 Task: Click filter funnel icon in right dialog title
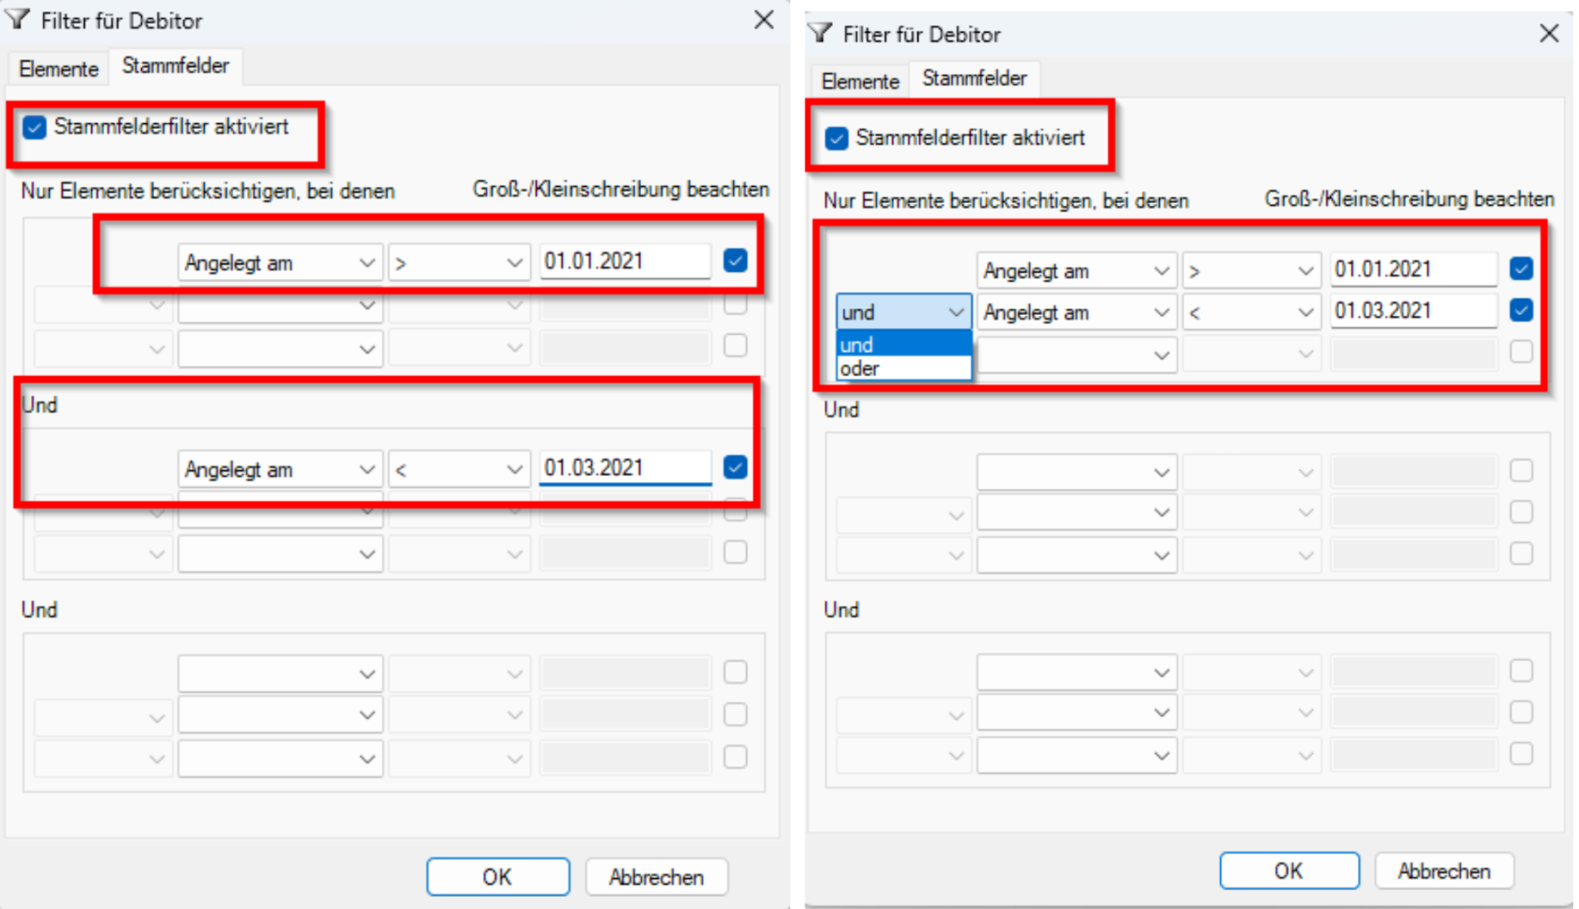point(821,34)
